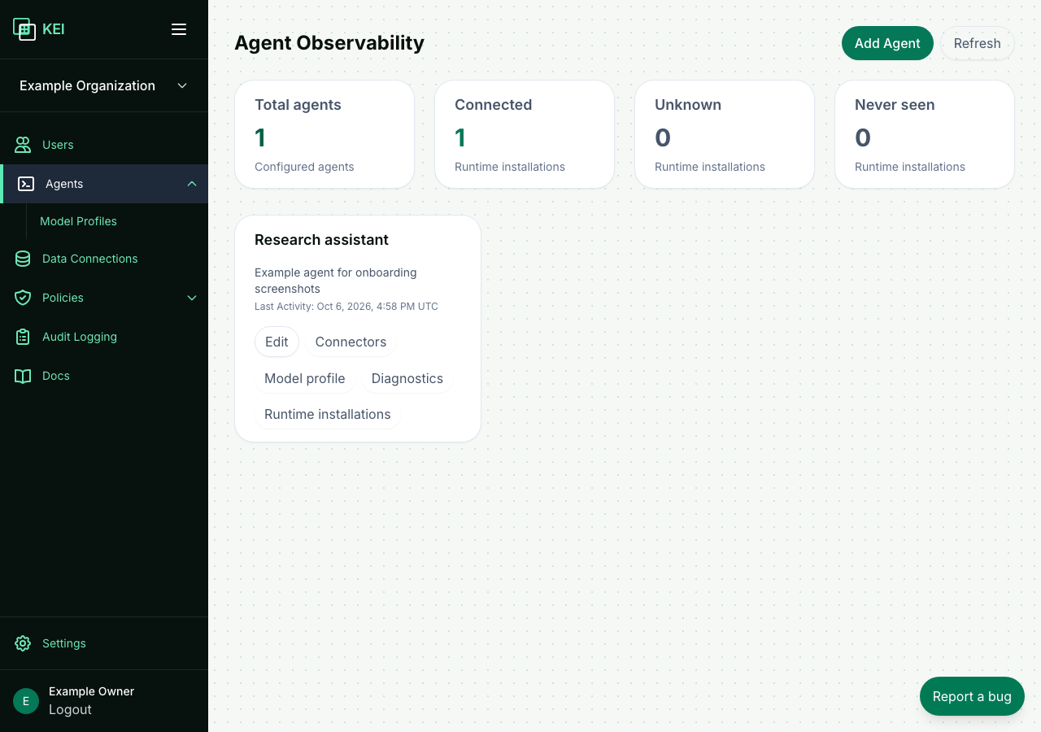
Task: Click the Total agents stat card
Action: pos(324,134)
